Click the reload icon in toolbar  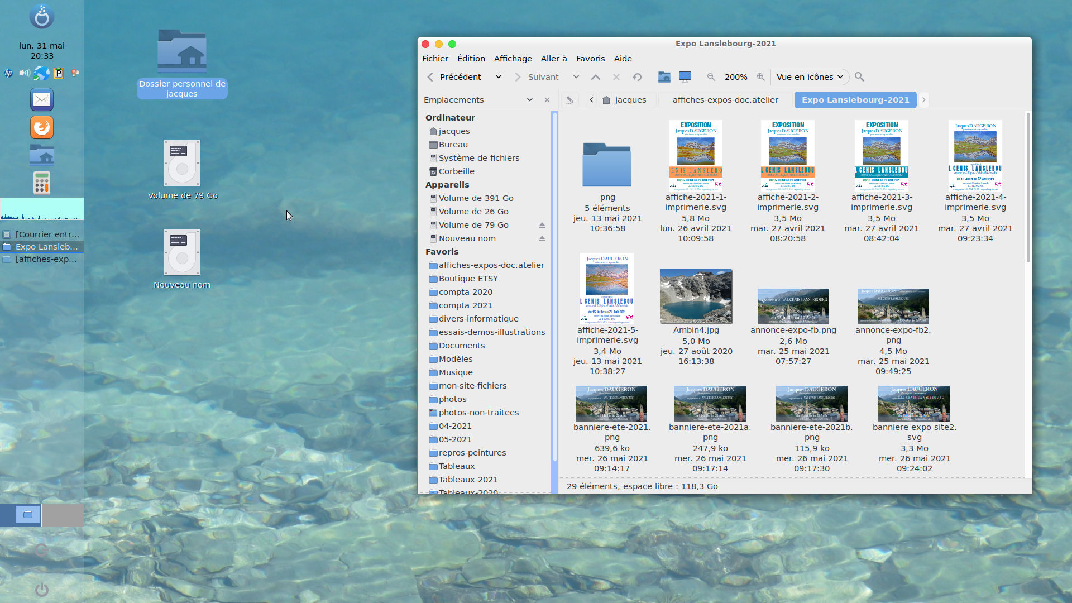point(637,77)
